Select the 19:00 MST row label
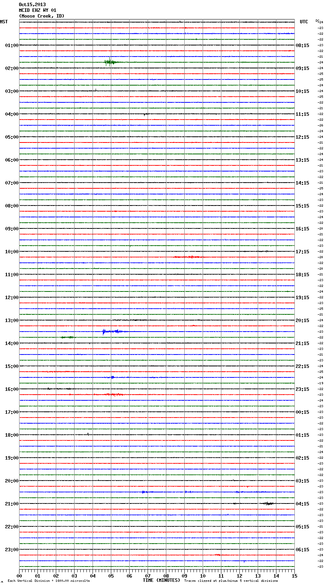Screen dimensions: 325x586 coord(12,458)
